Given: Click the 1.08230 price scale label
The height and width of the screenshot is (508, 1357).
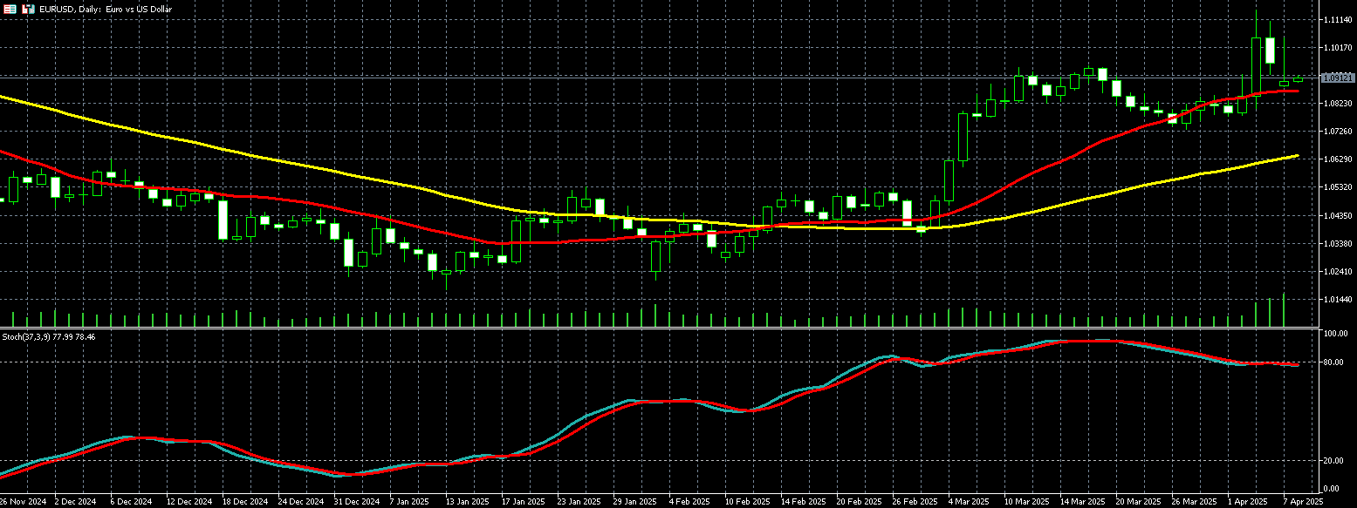Looking at the screenshot, I should coord(1337,104).
